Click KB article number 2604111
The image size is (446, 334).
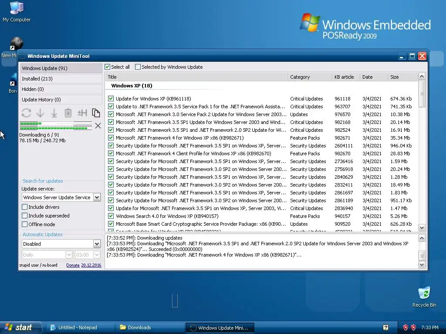tap(344, 146)
